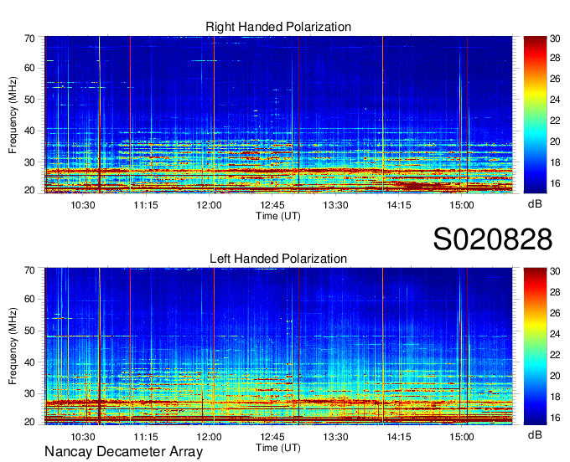
Task: Click the 24 dB value on the top color scale
Action: 555,100
